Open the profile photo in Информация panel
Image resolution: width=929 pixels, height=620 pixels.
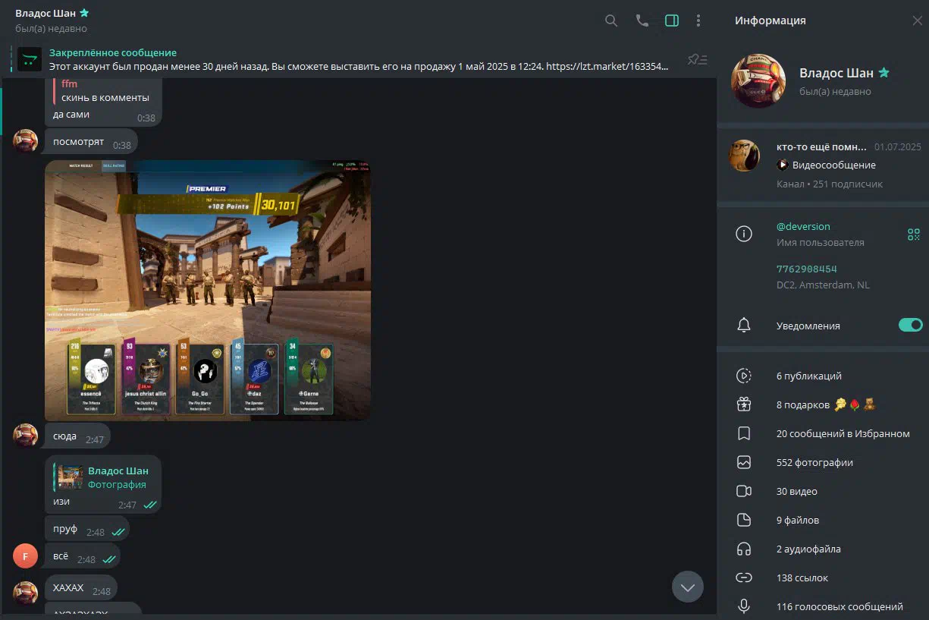point(758,81)
